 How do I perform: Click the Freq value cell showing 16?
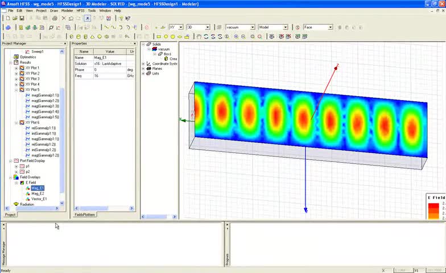[x=109, y=76]
